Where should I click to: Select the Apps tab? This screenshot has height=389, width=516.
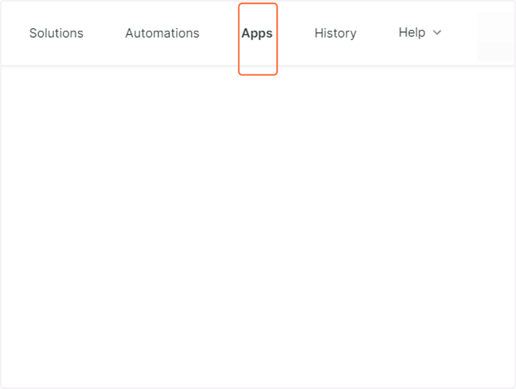click(x=257, y=33)
